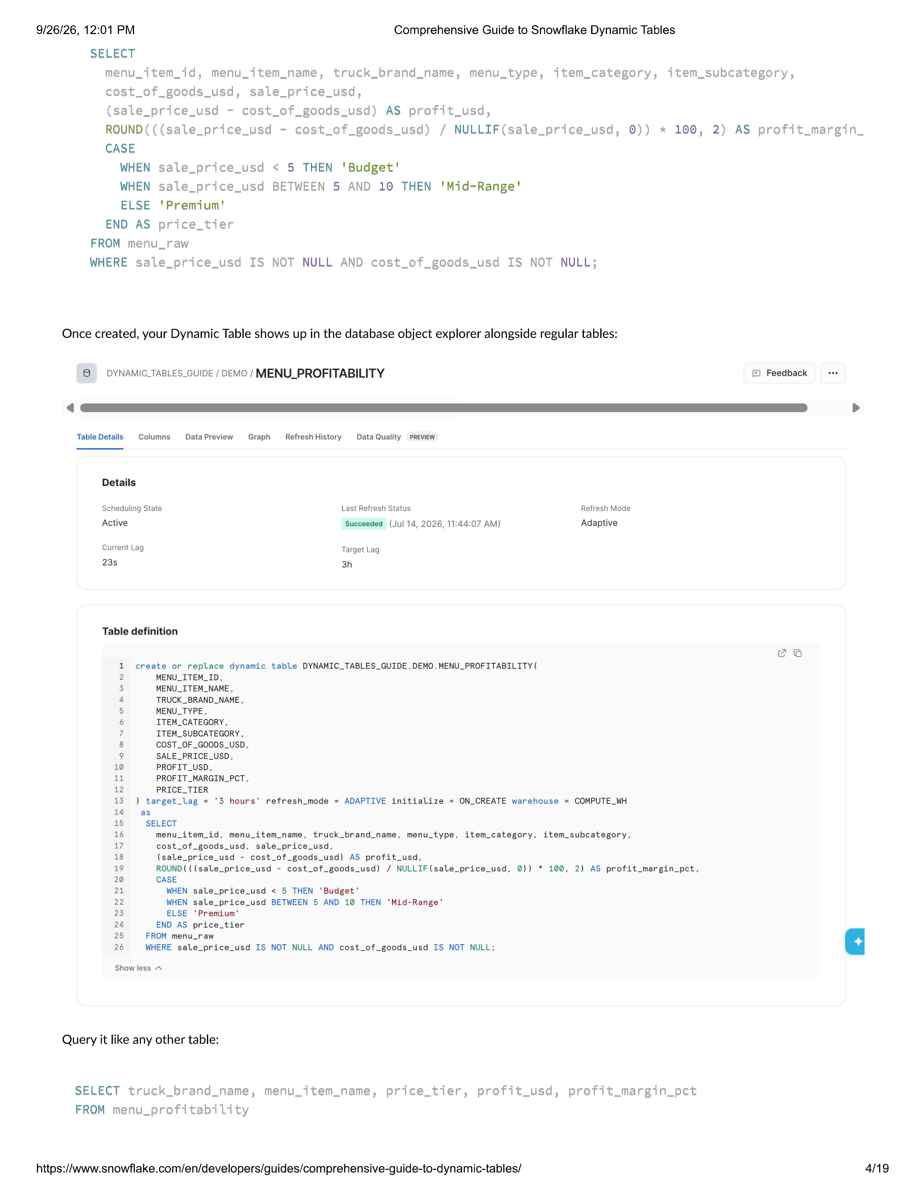Switch to the Columns tab
The image size is (924, 1196).
(x=154, y=437)
